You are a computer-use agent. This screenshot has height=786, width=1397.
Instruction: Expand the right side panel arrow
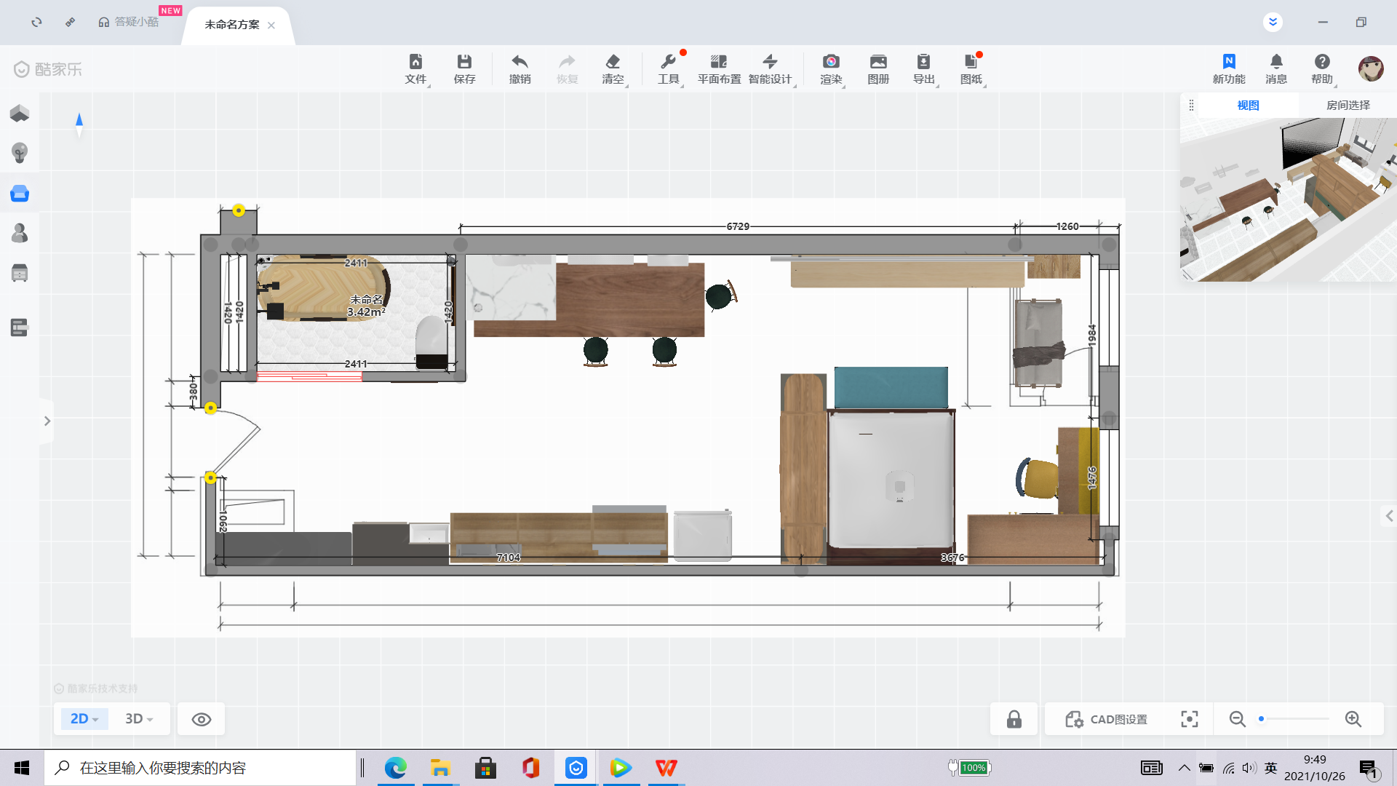pyautogui.click(x=1389, y=516)
